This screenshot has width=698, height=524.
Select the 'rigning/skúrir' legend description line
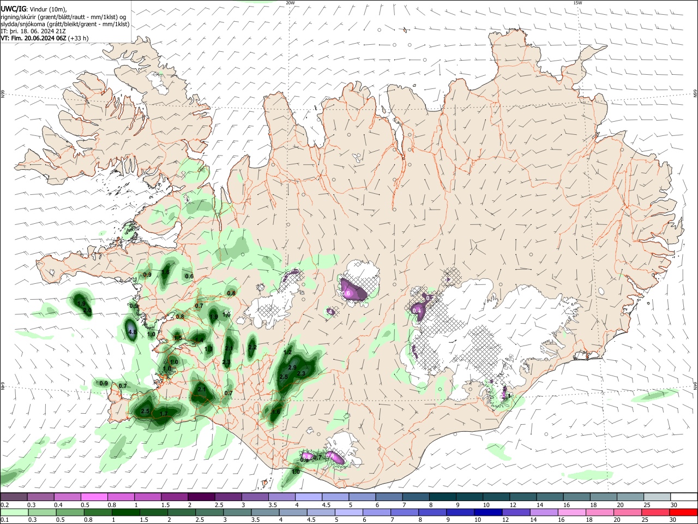click(x=63, y=17)
